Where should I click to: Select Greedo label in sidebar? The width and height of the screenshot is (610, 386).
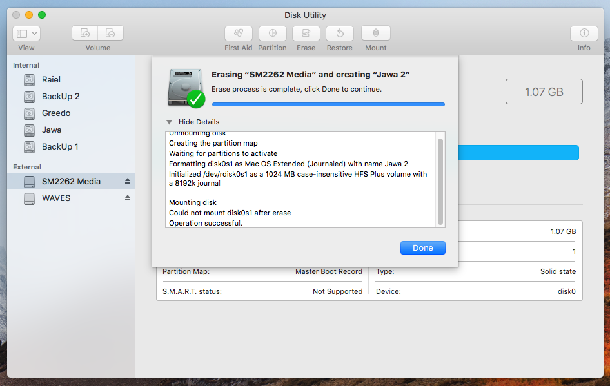click(56, 113)
